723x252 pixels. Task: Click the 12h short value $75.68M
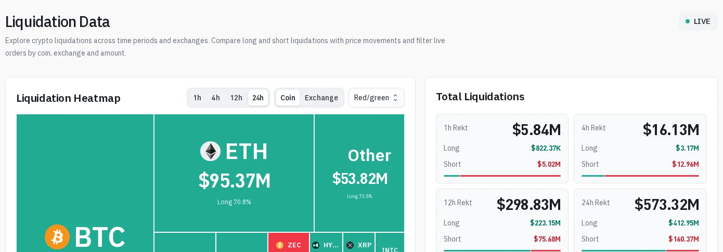547,239
